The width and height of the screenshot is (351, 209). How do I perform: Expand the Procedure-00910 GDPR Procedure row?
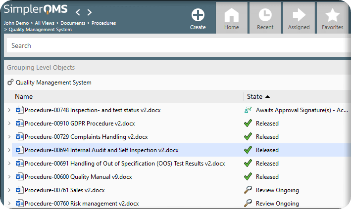tap(9, 124)
